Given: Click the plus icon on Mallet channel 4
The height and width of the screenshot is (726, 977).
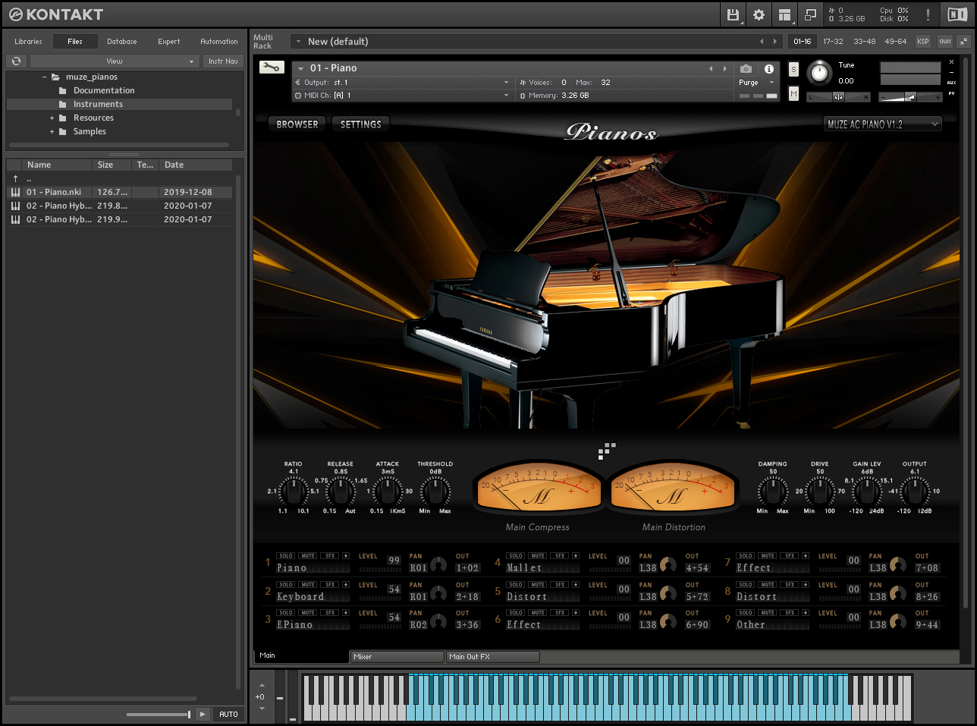Looking at the screenshot, I should click(x=576, y=556).
